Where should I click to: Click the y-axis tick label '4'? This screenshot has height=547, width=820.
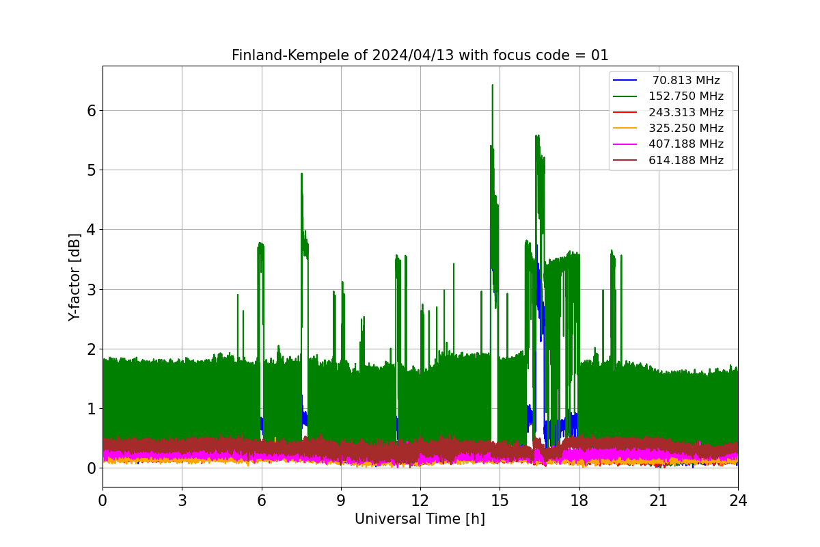91,229
